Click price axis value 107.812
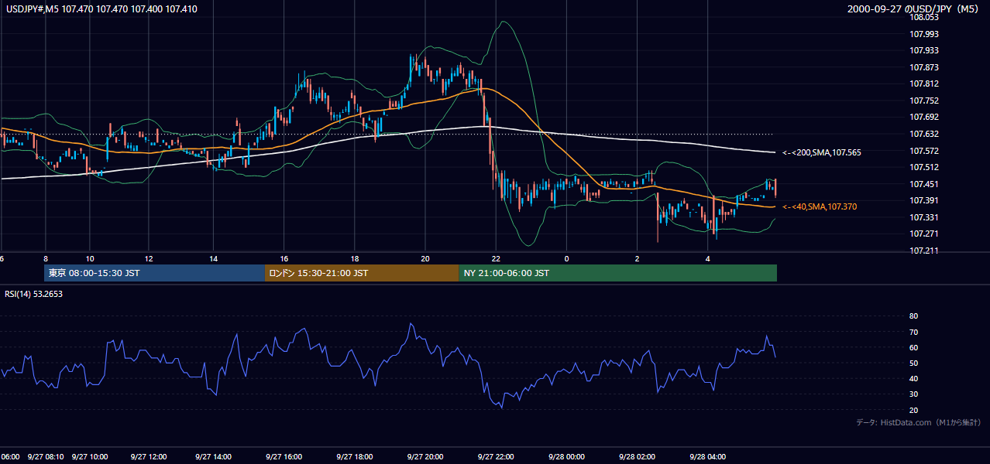This screenshot has width=990, height=464. pos(924,84)
